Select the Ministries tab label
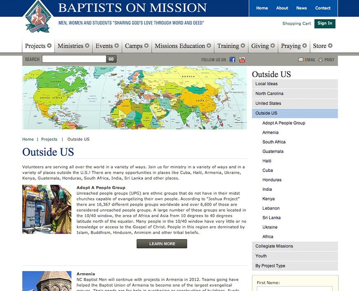359x291 pixels. click(71, 46)
